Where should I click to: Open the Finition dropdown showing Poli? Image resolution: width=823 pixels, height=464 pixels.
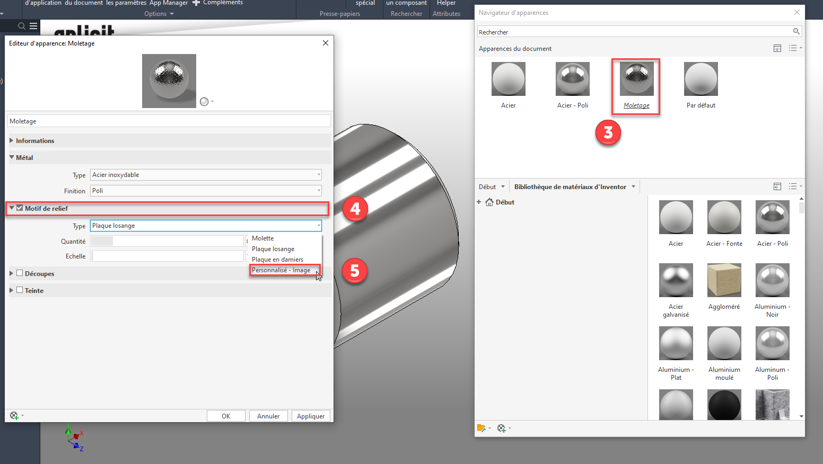coord(206,191)
